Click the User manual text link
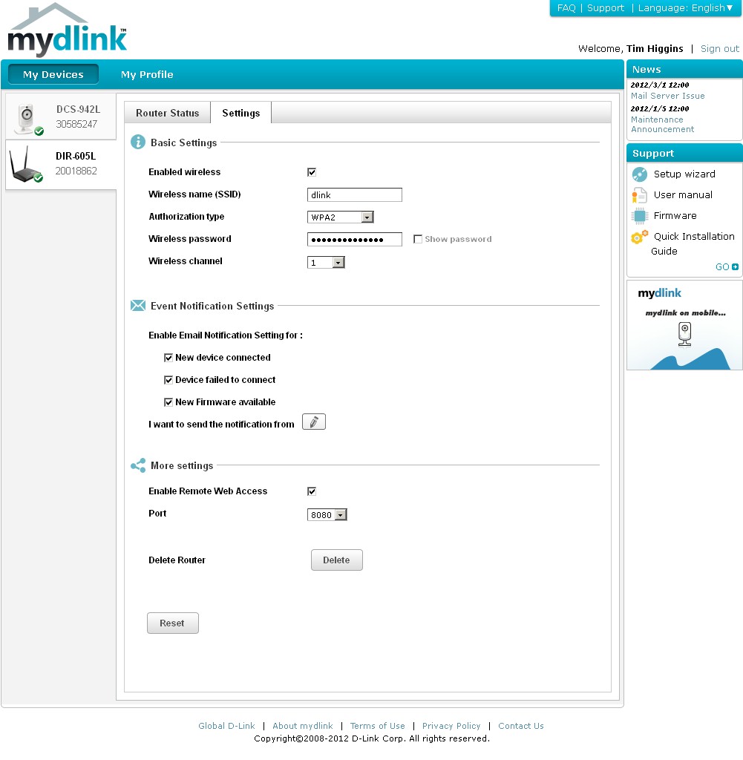This screenshot has height=760, width=743. tap(683, 195)
